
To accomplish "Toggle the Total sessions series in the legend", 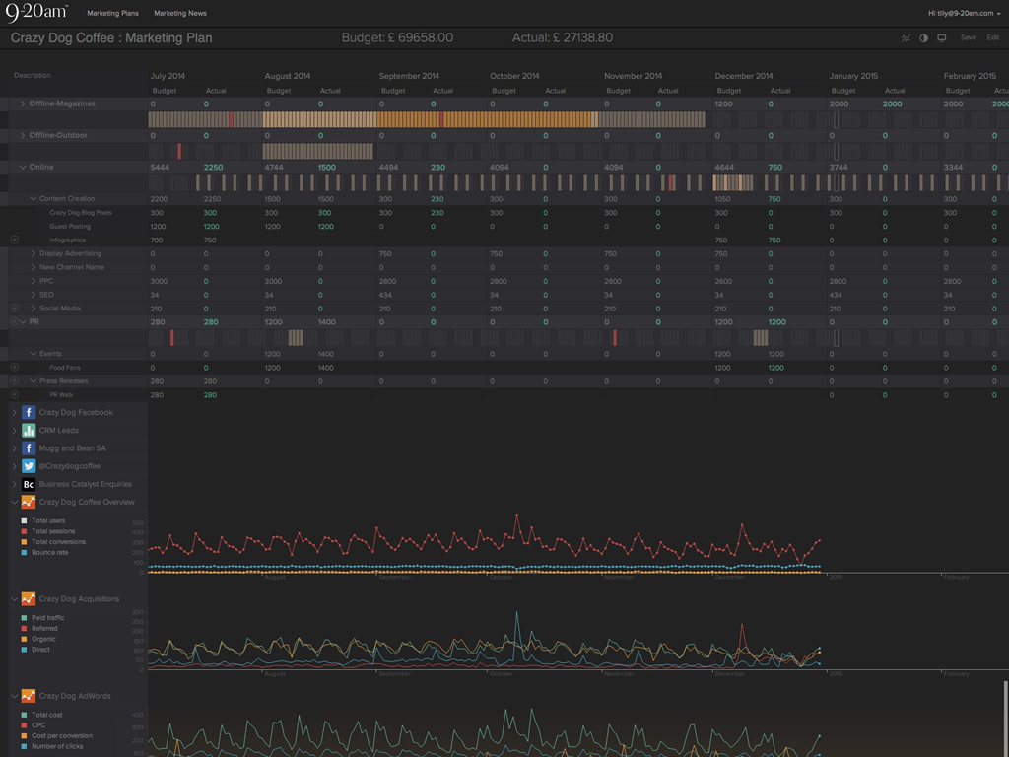I will point(24,531).
